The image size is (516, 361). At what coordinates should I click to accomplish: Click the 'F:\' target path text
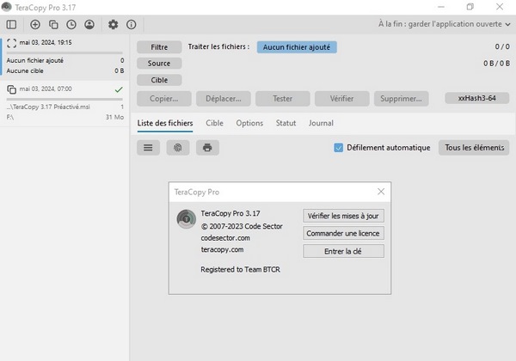click(10, 117)
